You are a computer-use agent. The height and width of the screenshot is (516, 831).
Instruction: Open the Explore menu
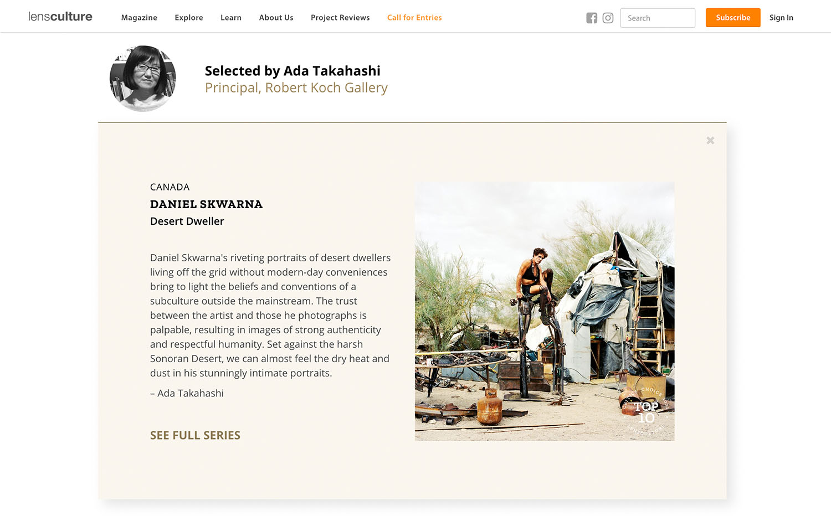pos(189,18)
